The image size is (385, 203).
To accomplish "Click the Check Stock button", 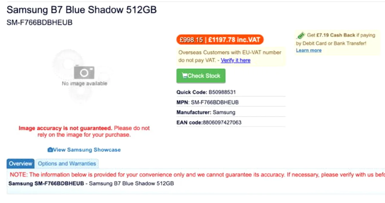I will click(201, 76).
